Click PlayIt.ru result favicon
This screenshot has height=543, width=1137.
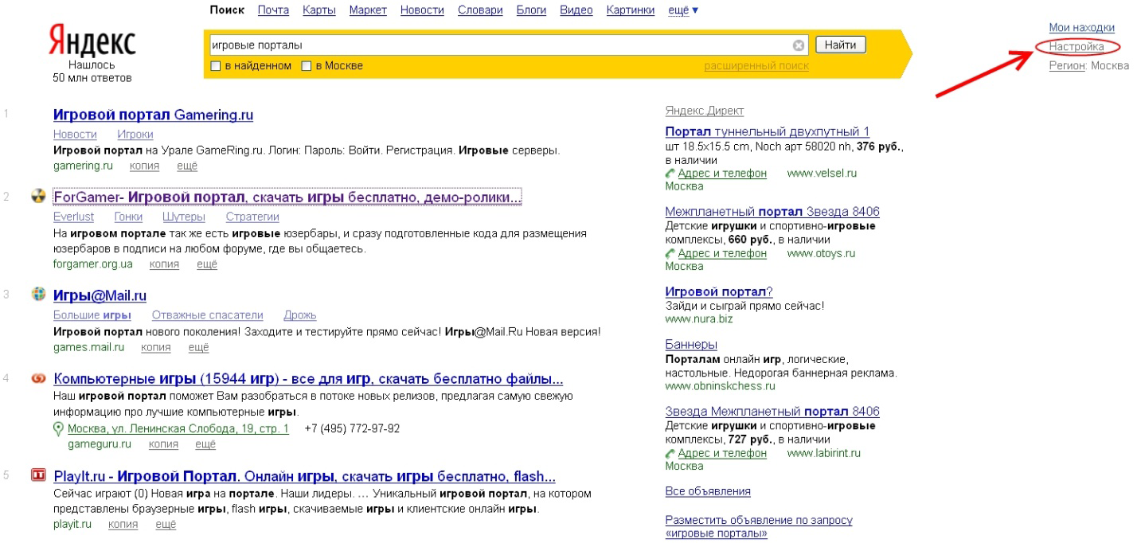tap(37, 476)
